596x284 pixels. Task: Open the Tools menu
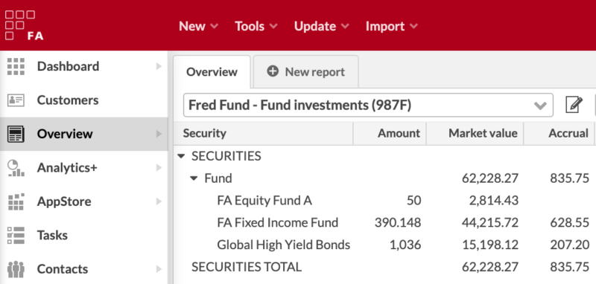pos(256,26)
